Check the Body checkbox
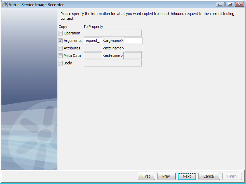This screenshot has height=184, width=246. coord(60,63)
